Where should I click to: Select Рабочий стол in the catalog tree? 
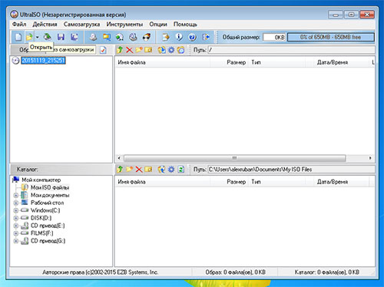coord(47,203)
